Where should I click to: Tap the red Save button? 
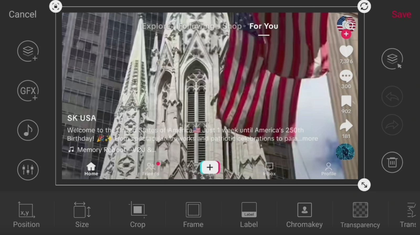tap(401, 14)
